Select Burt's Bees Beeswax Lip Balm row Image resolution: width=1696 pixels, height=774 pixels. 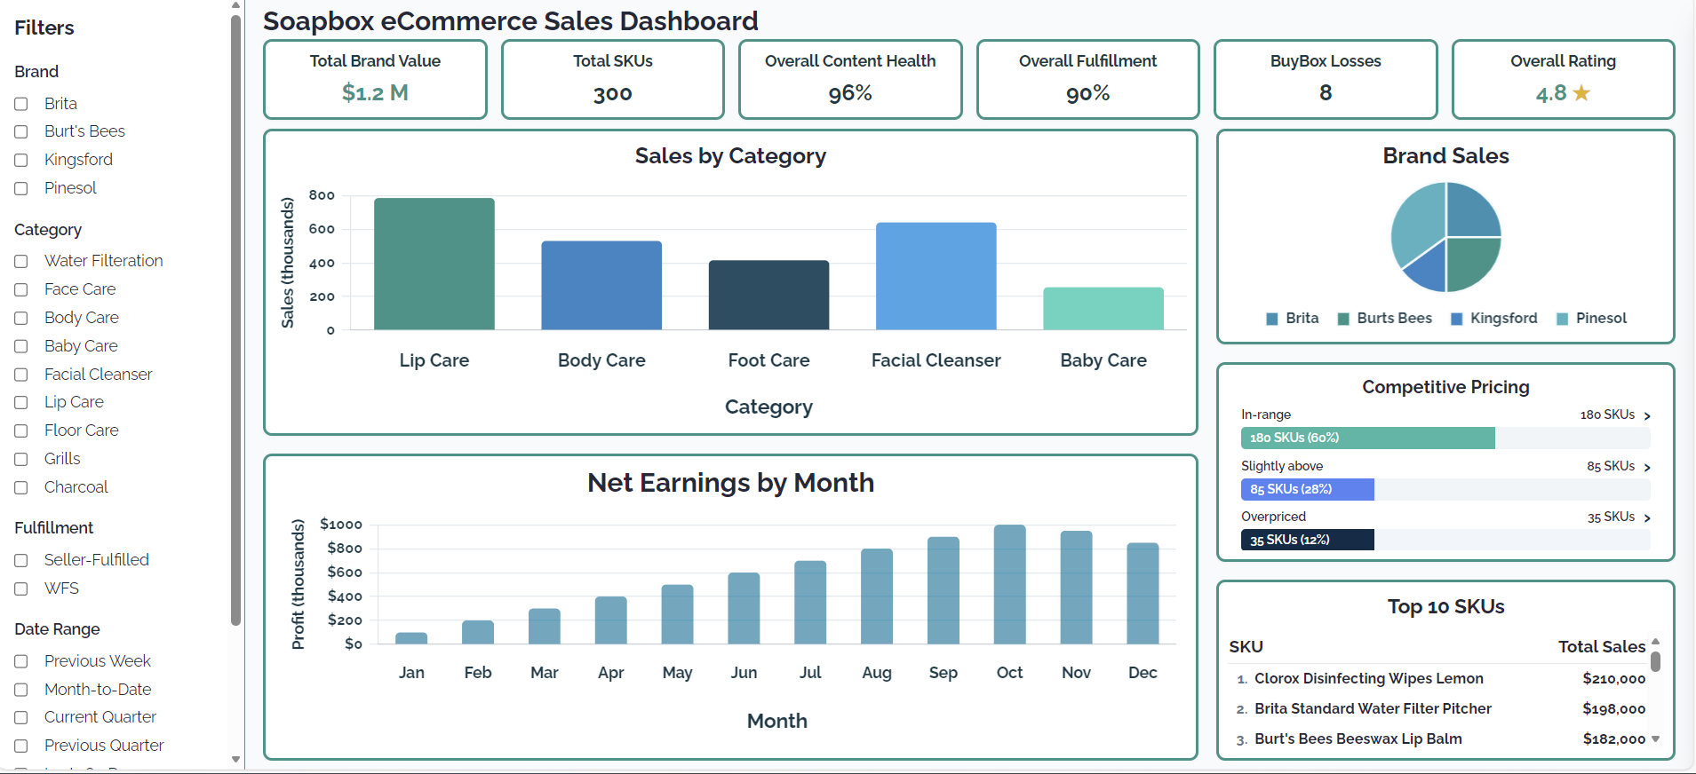point(1437,739)
